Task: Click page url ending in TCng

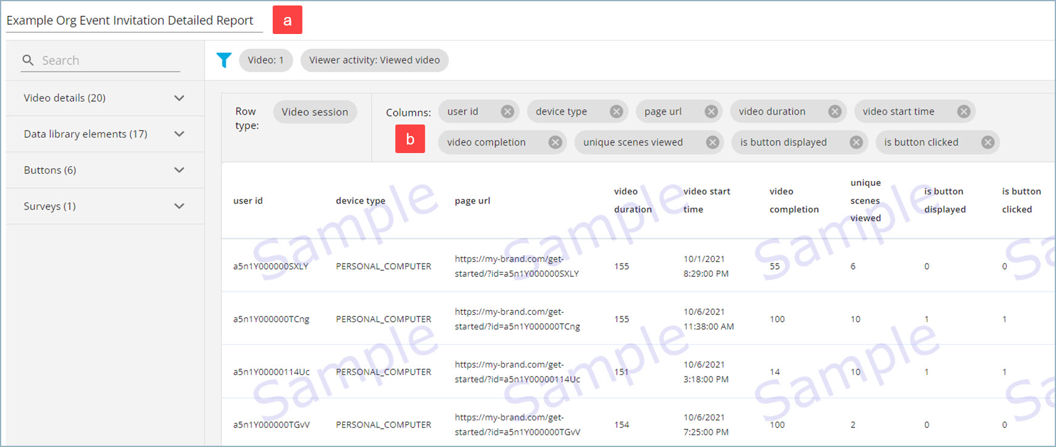Action: tap(517, 319)
